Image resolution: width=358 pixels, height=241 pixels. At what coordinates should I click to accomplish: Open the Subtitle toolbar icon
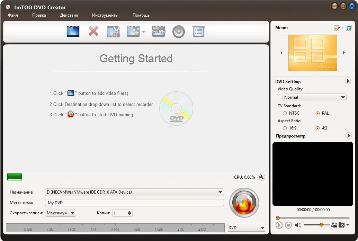[159, 32]
